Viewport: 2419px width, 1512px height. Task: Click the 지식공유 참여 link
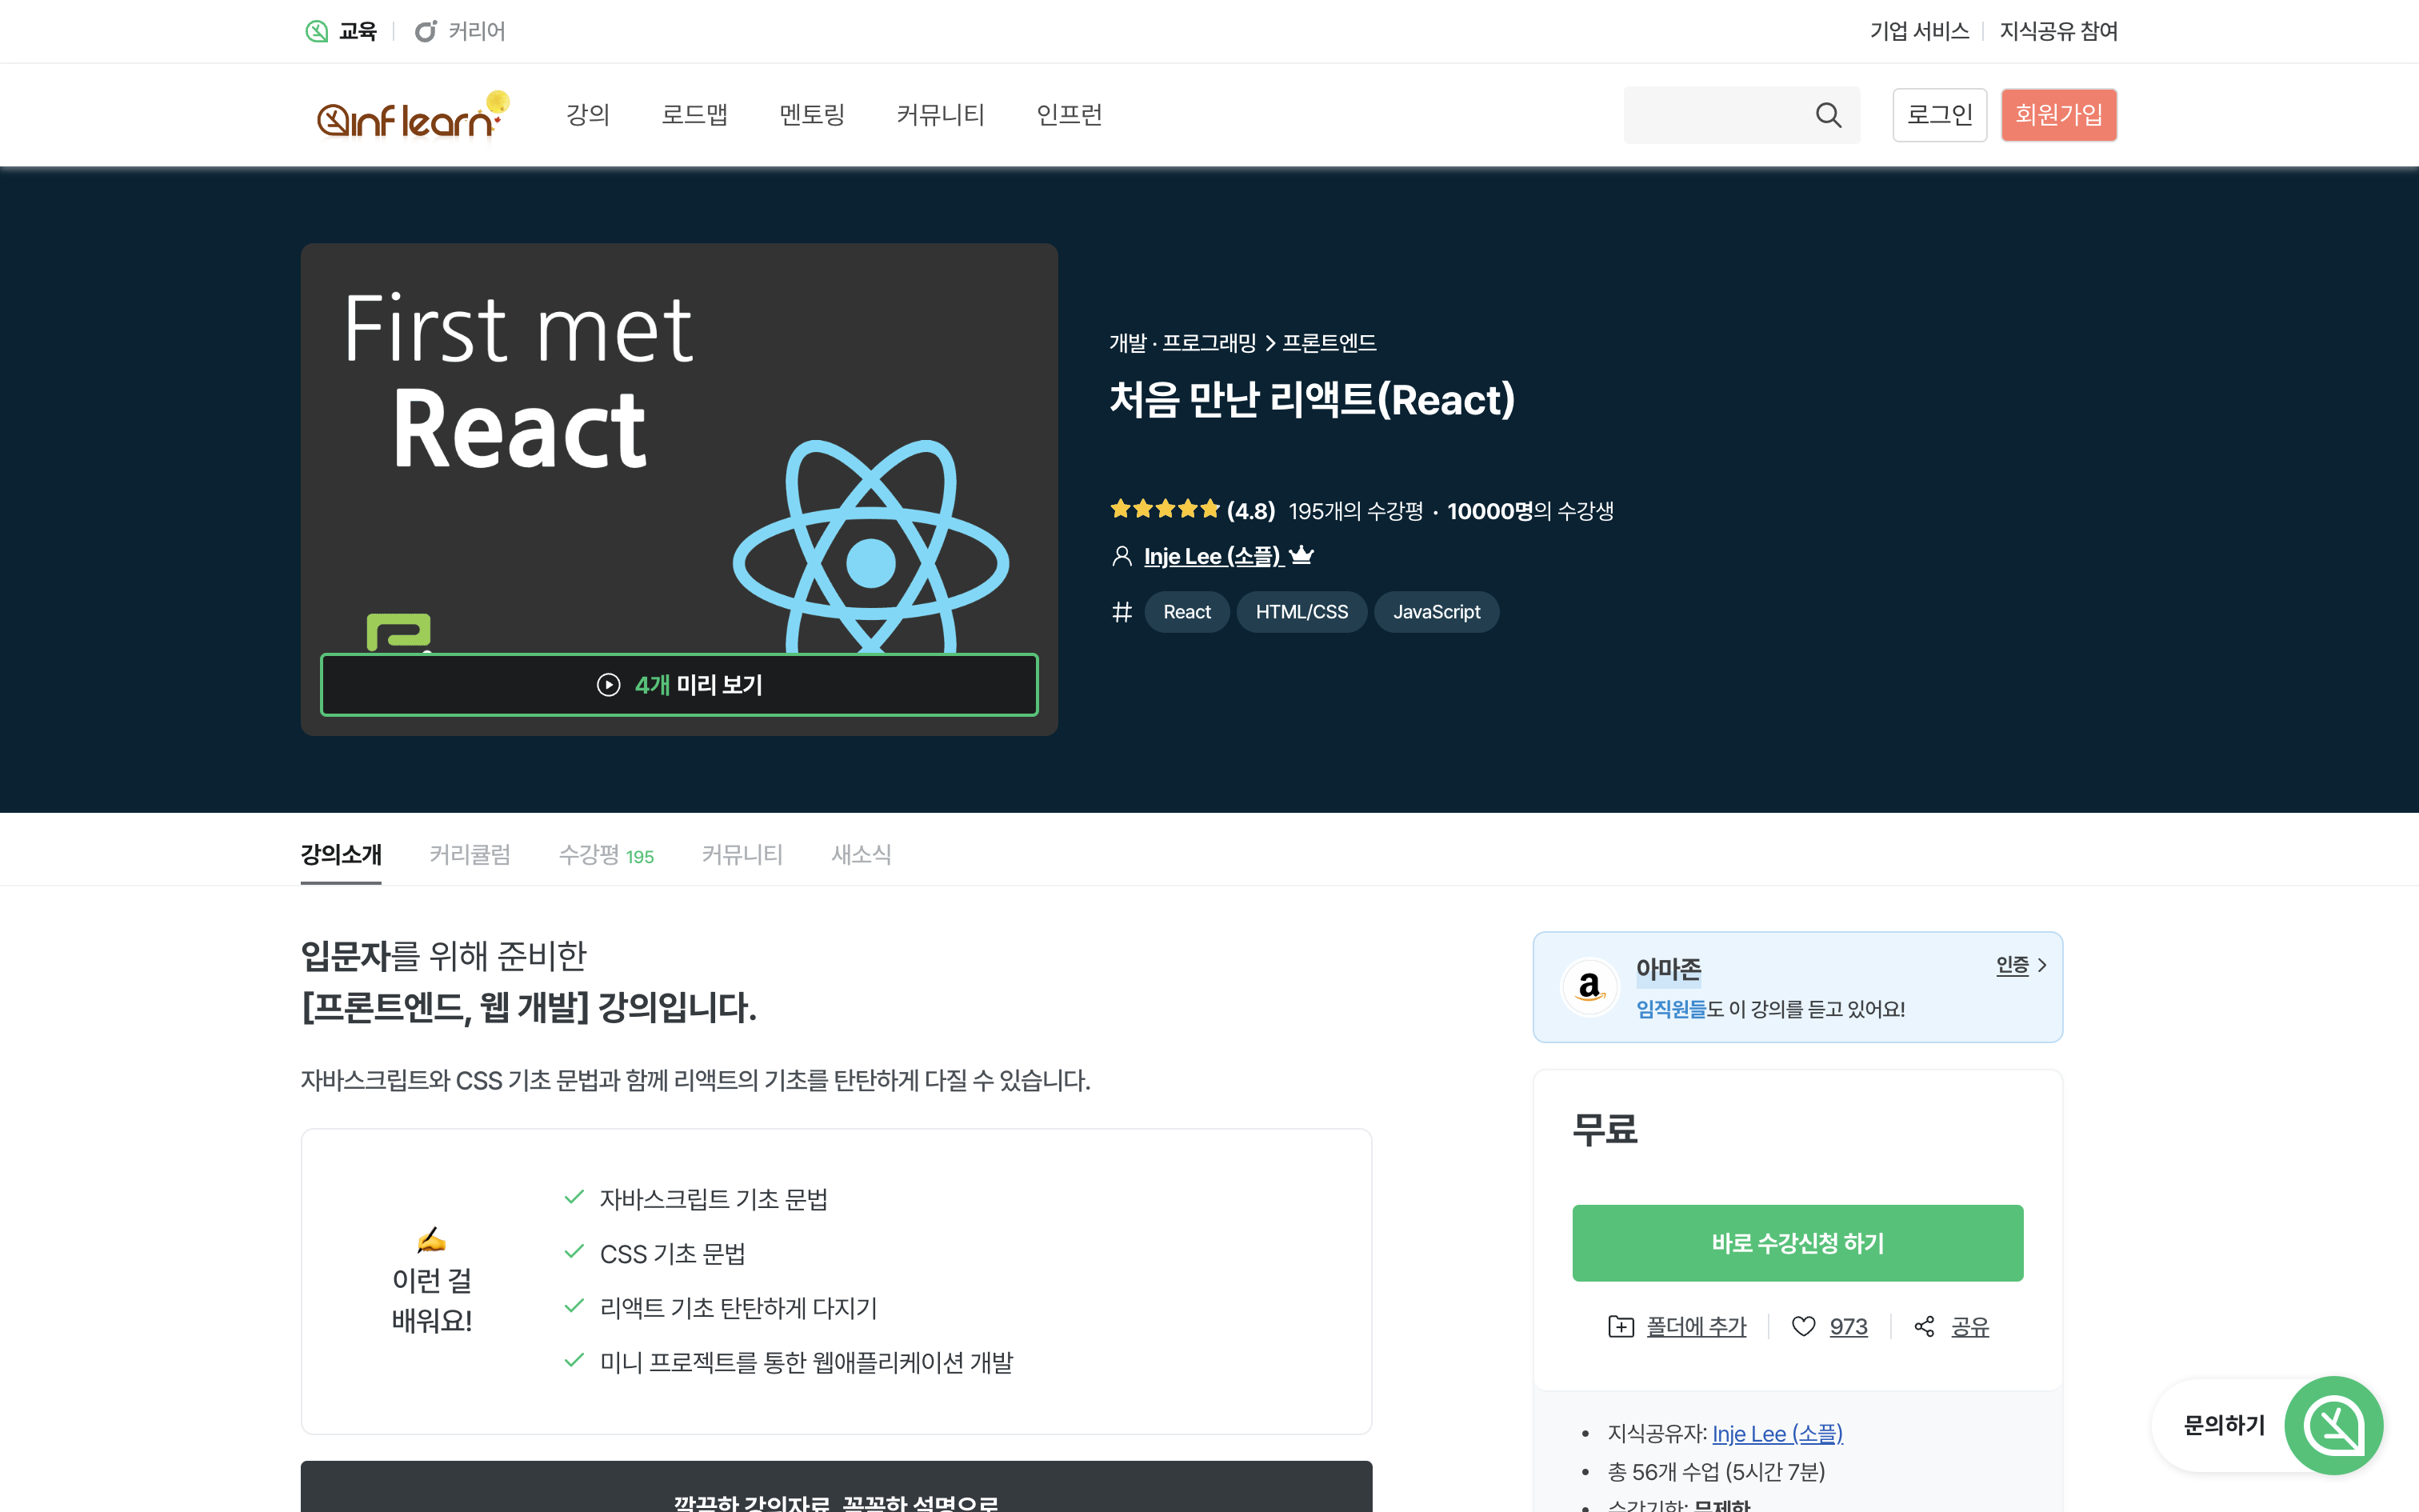[2058, 31]
